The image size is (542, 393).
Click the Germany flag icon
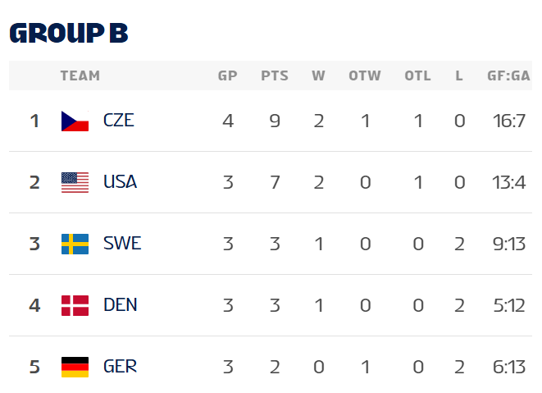(x=75, y=367)
